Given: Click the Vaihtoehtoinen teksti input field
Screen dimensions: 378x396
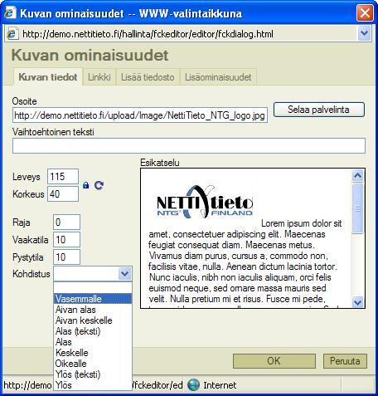Looking at the screenshot, I should coord(189,145).
